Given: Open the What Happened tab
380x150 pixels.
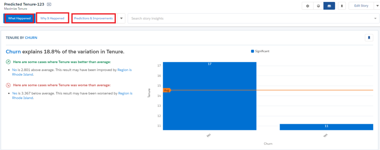Looking at the screenshot, I should point(19,18).
